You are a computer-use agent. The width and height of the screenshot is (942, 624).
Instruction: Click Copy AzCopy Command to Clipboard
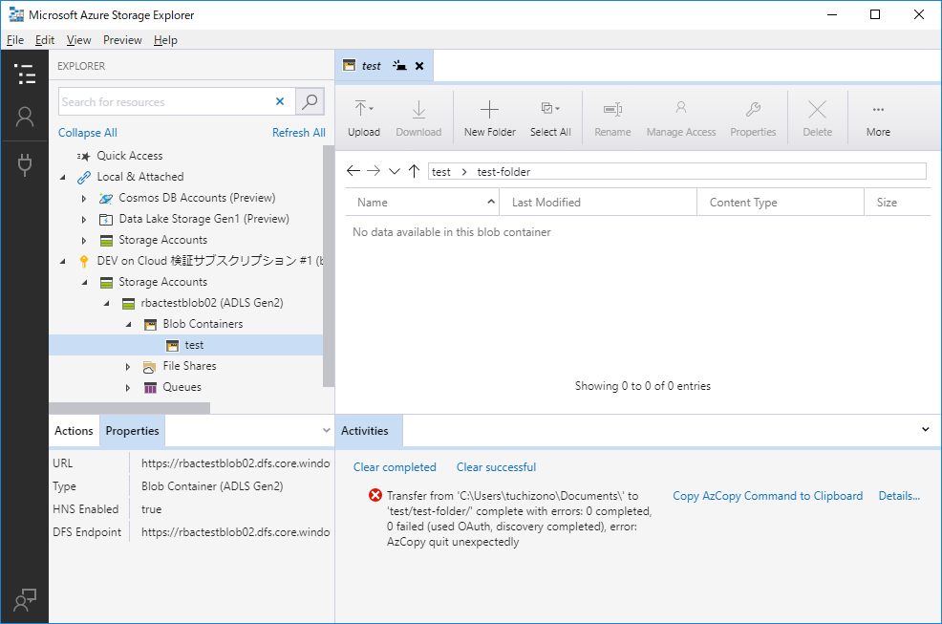tap(767, 496)
